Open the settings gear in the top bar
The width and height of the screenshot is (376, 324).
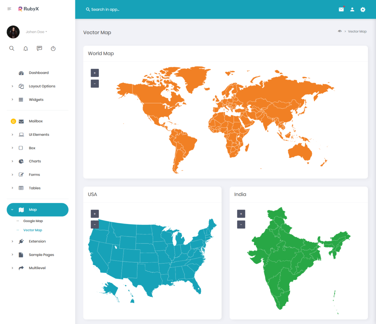[363, 9]
